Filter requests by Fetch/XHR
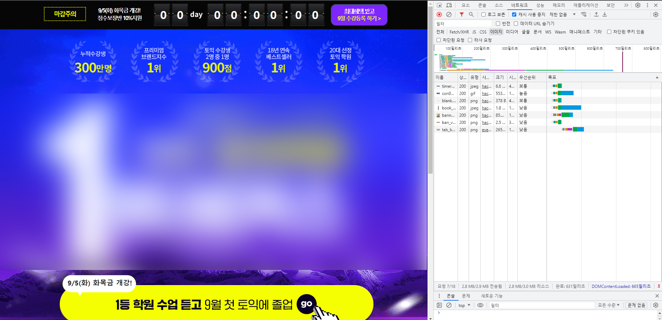The width and height of the screenshot is (662, 320). click(459, 32)
